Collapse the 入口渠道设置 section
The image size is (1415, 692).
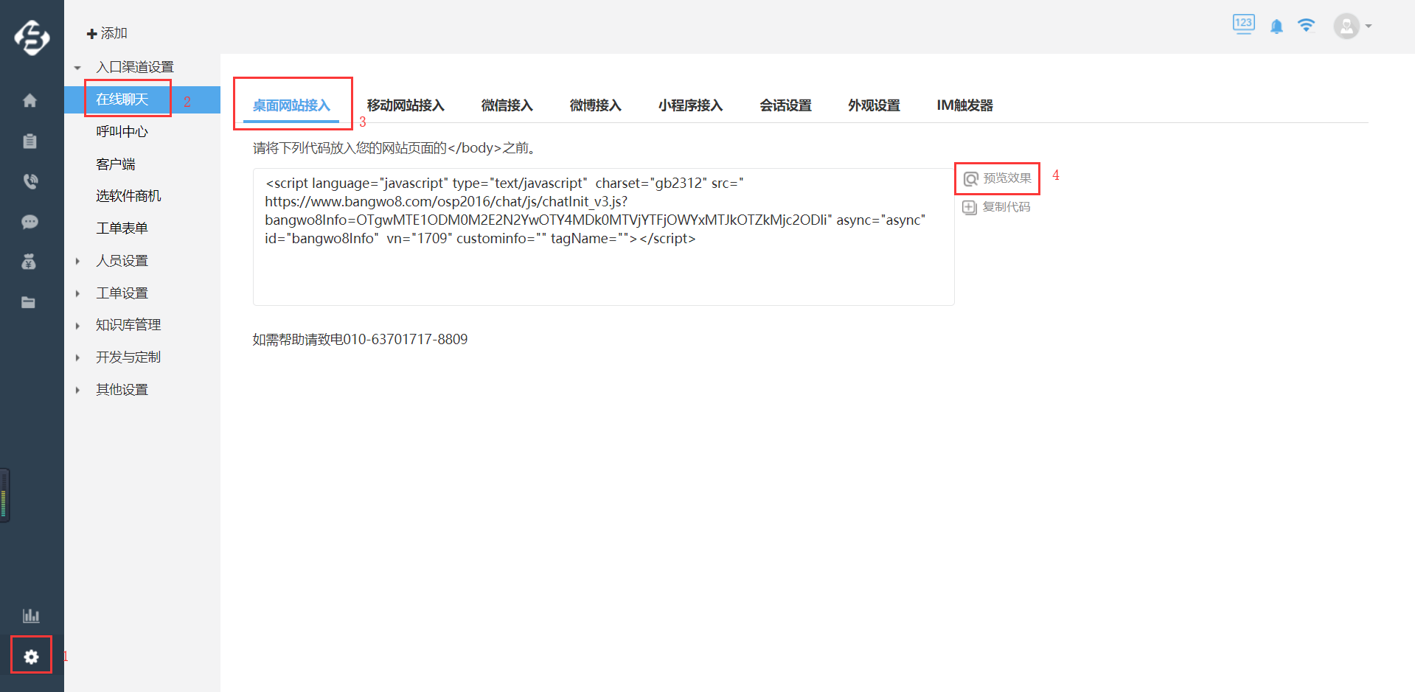pos(77,68)
